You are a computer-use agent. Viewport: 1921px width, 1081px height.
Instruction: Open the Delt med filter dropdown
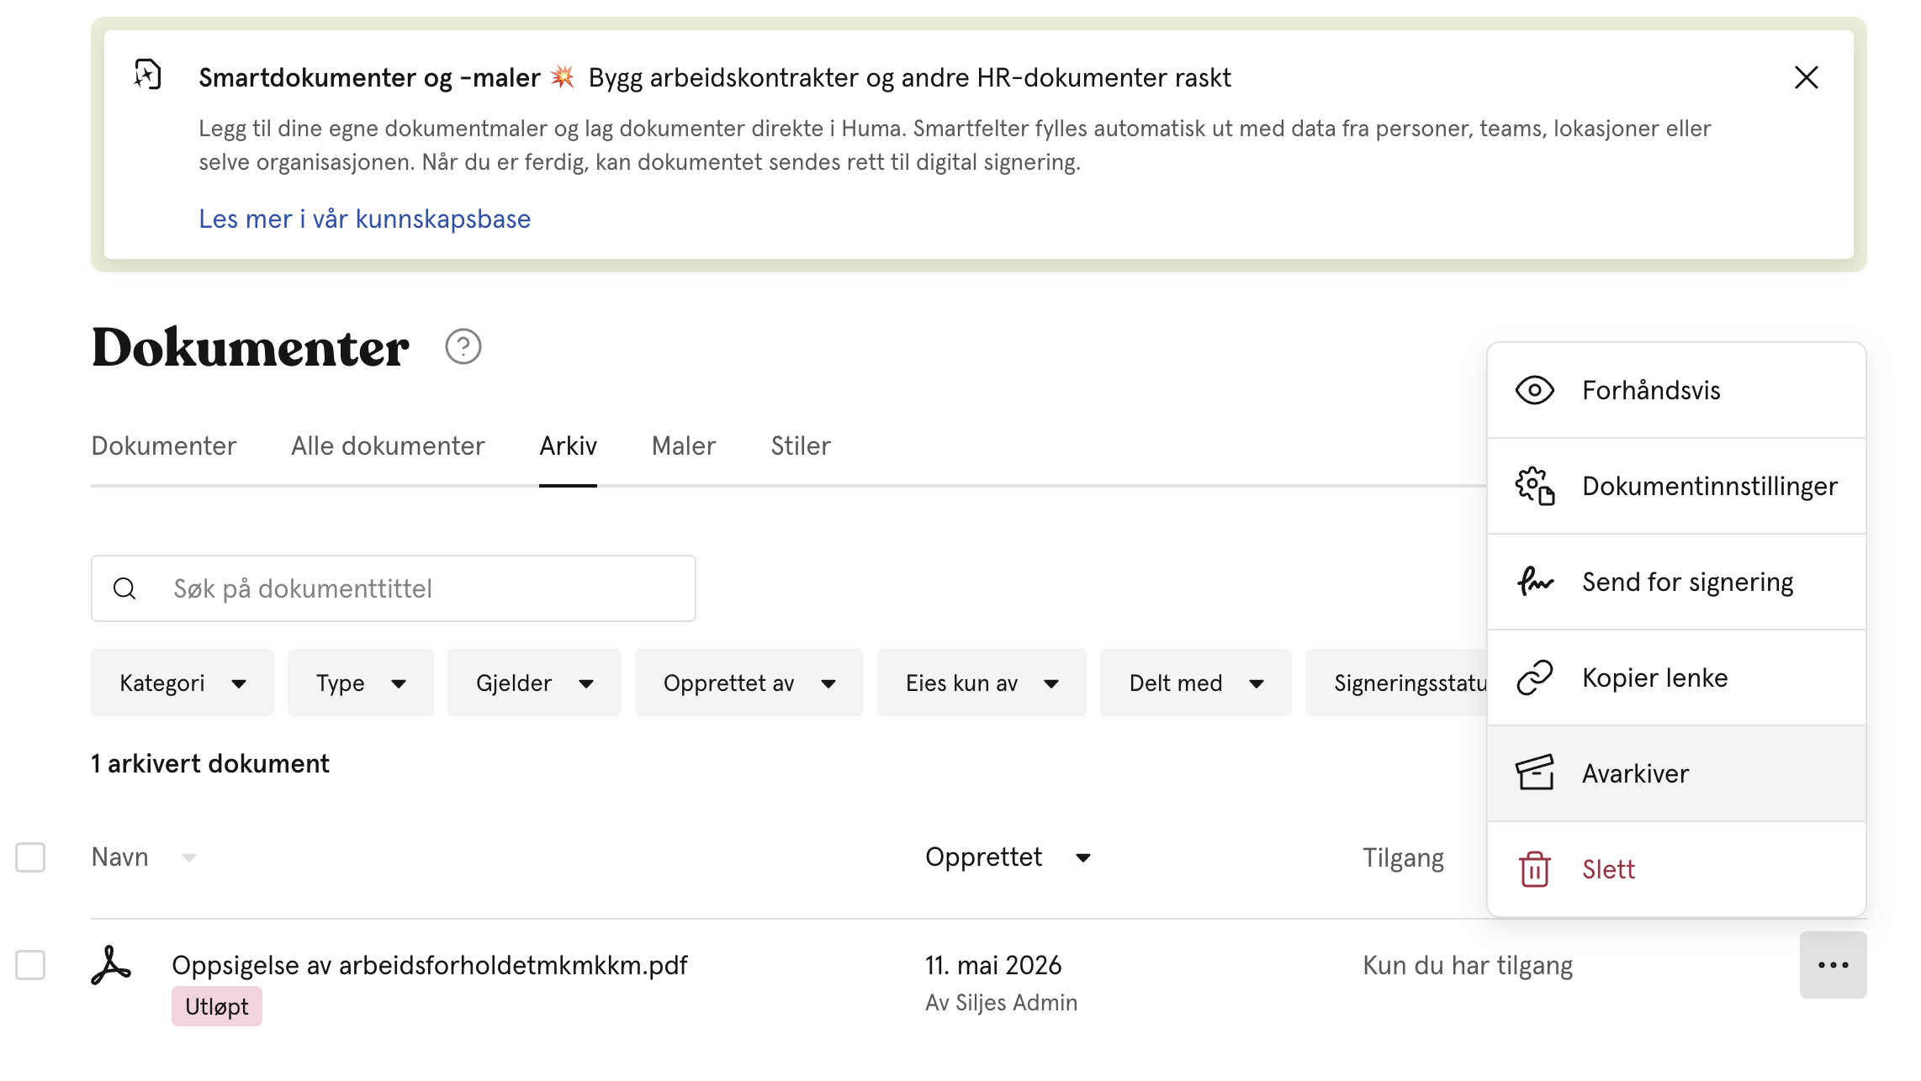coord(1196,683)
